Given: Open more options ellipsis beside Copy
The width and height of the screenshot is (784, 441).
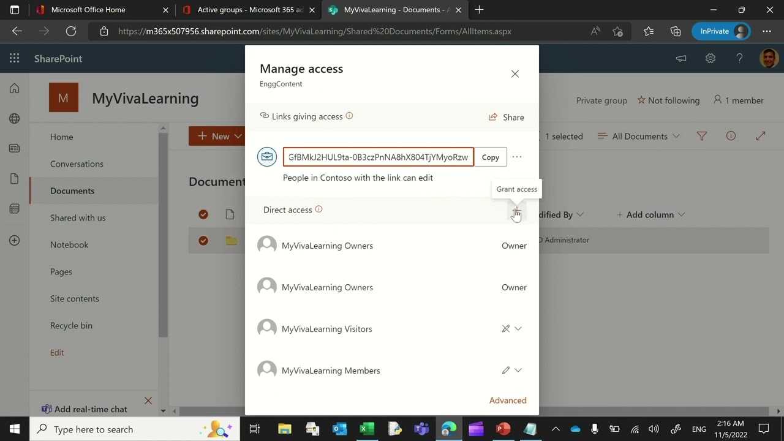Looking at the screenshot, I should coord(517,157).
